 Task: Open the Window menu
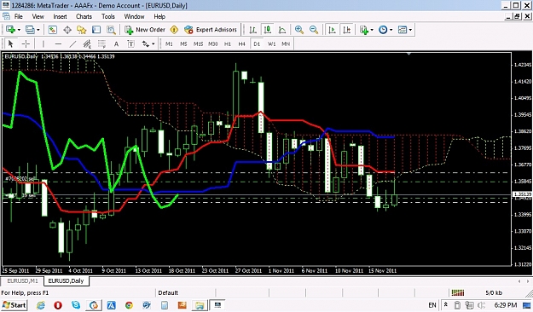[134, 16]
